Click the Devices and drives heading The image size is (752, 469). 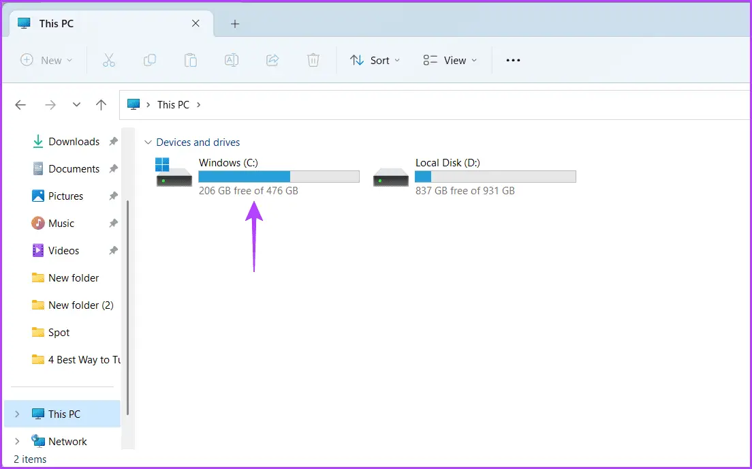pyautogui.click(x=198, y=142)
